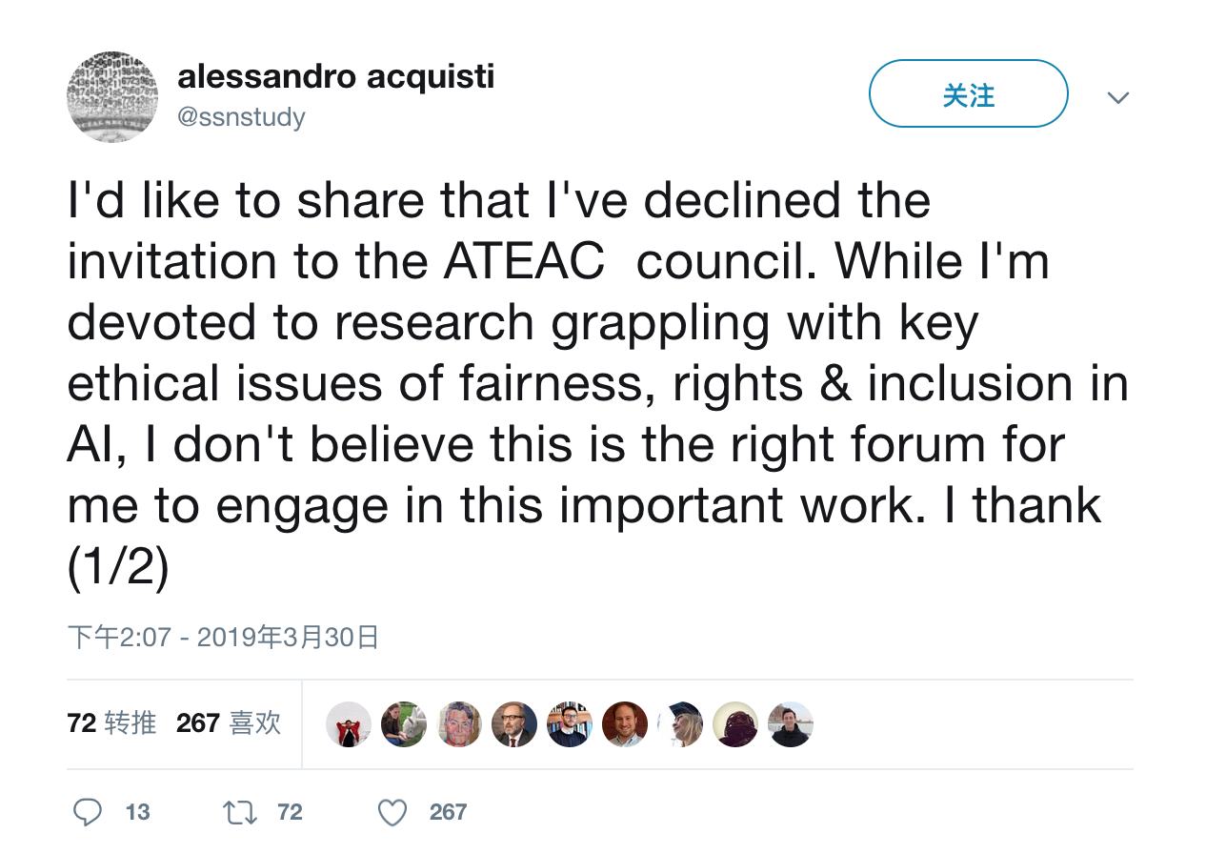The height and width of the screenshot is (854, 1206).
Task: Open the last liker avatar by water
Action: click(x=791, y=724)
